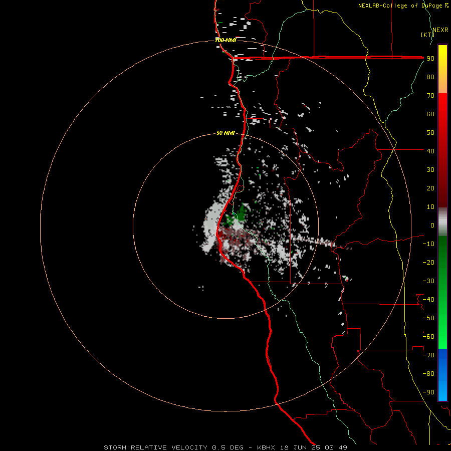Select the 10 value on velocity scale
451x451 pixels.
pos(430,207)
